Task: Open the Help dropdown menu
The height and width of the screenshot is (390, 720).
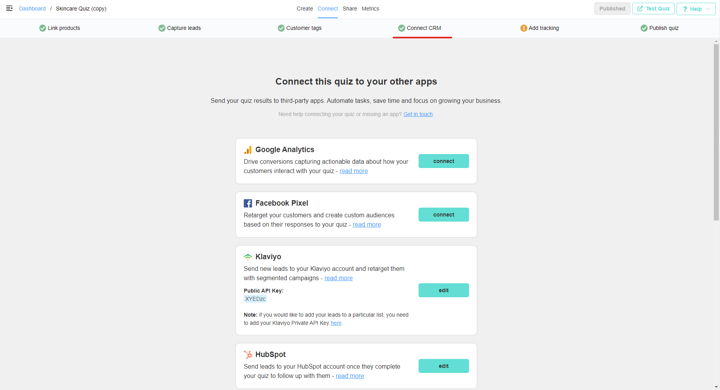Action: click(696, 9)
